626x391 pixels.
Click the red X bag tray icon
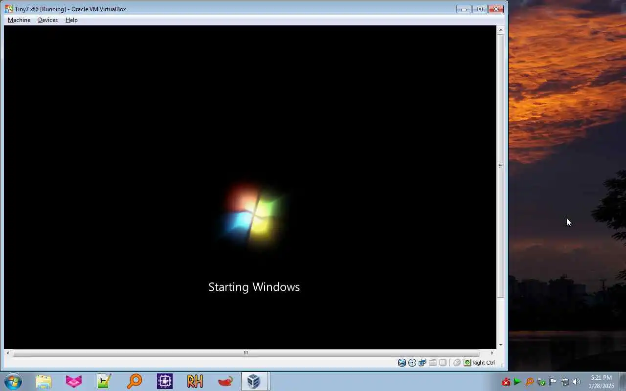506,382
